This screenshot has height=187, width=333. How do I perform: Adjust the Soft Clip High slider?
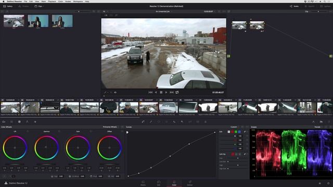[x=238, y=165]
